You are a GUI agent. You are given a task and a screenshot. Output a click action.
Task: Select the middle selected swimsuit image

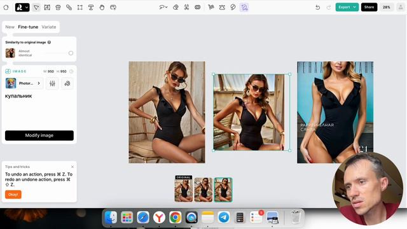pyautogui.click(x=251, y=112)
